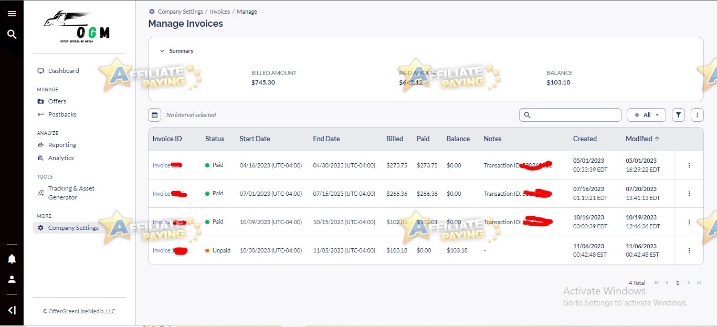Click the Company Settings breadcrumb link
Viewport: 717px width, 327px height.
[181, 12]
